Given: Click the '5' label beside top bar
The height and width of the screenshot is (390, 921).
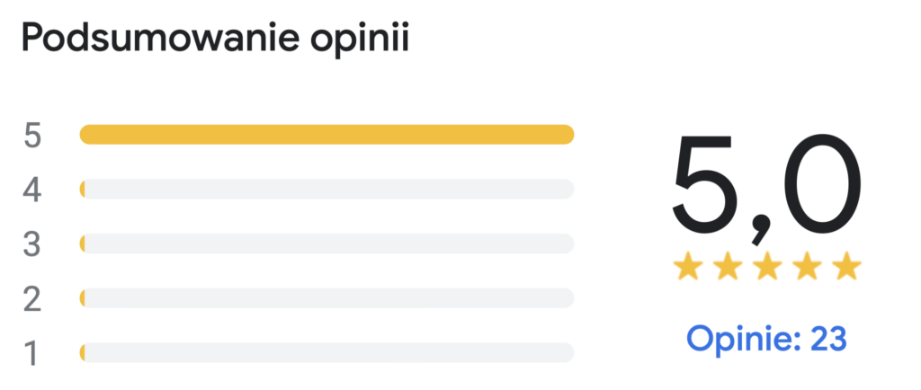Looking at the screenshot, I should [32, 136].
